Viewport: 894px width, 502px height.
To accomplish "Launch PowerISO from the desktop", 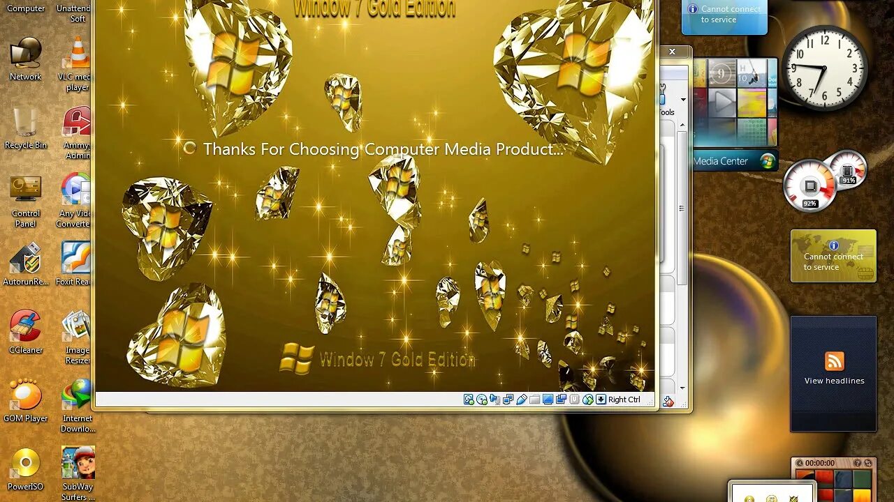I will pyautogui.click(x=26, y=470).
